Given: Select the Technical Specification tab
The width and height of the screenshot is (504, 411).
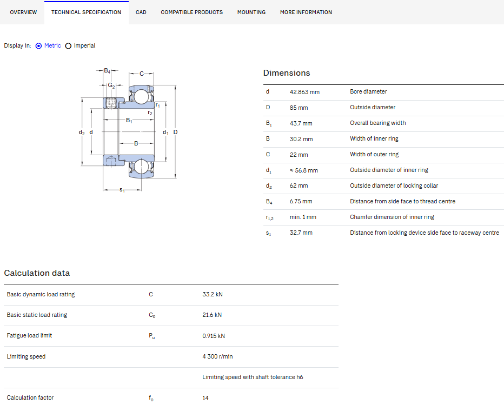Looking at the screenshot, I should 86,12.
